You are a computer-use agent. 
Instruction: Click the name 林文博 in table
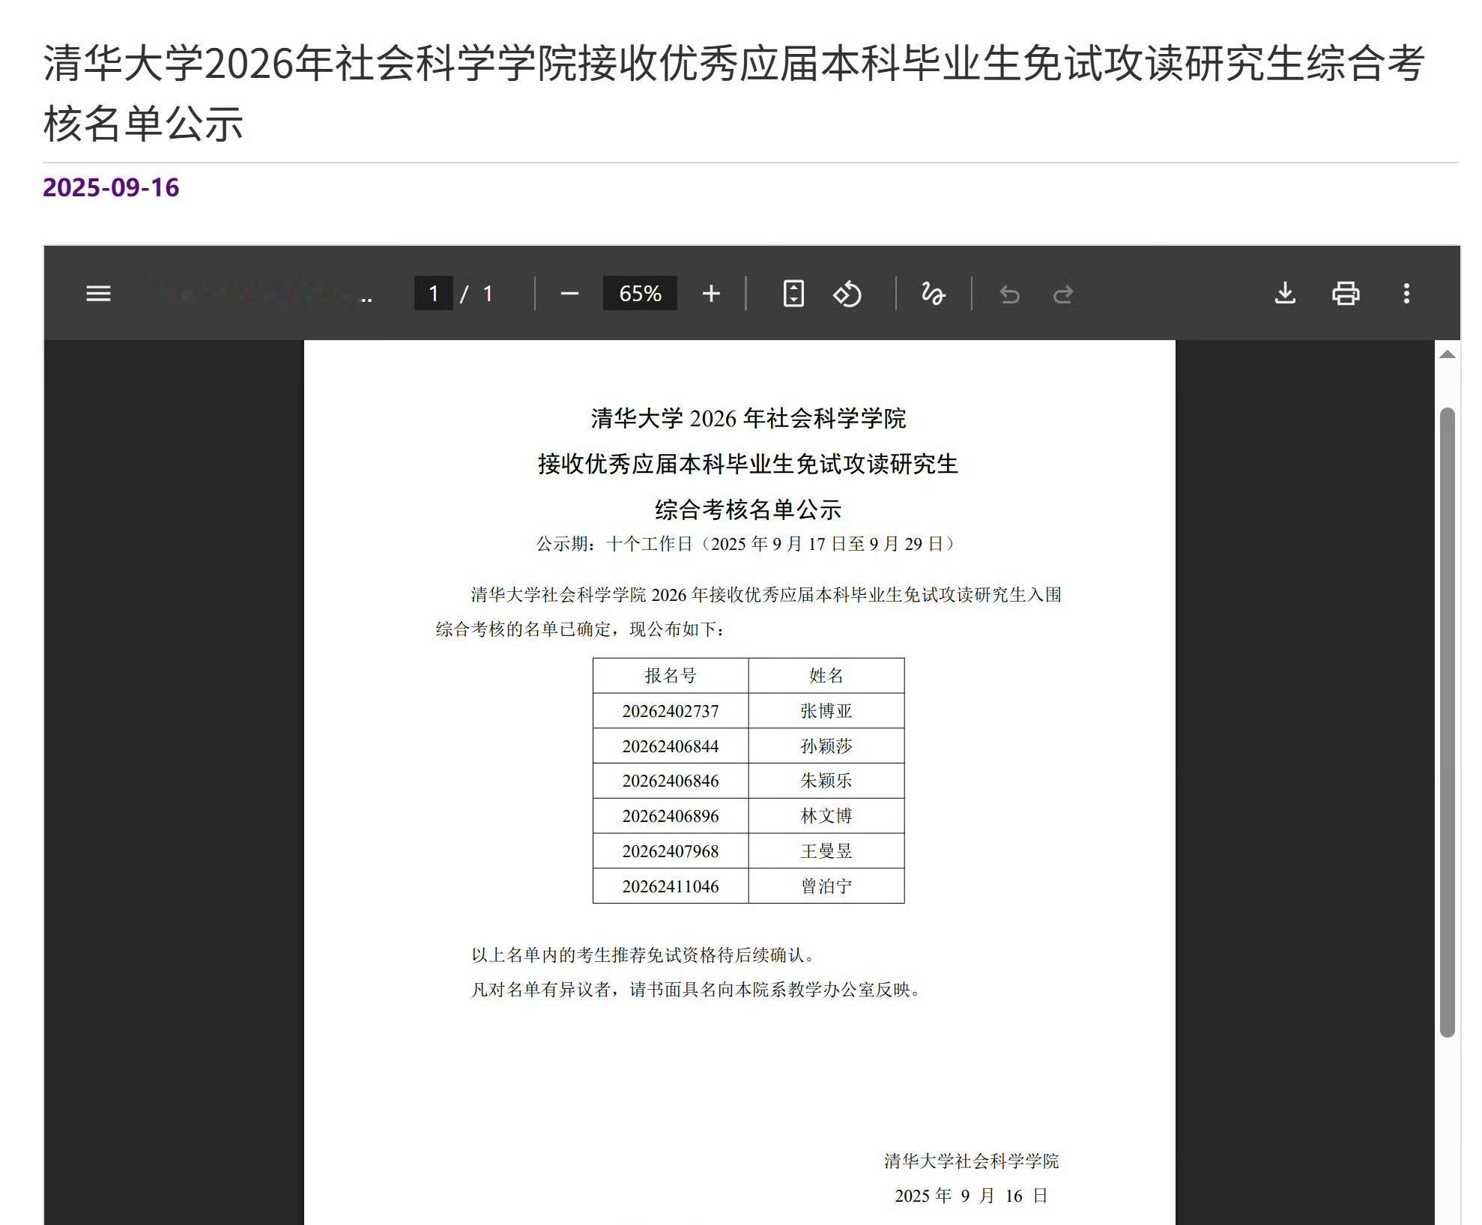click(x=826, y=816)
